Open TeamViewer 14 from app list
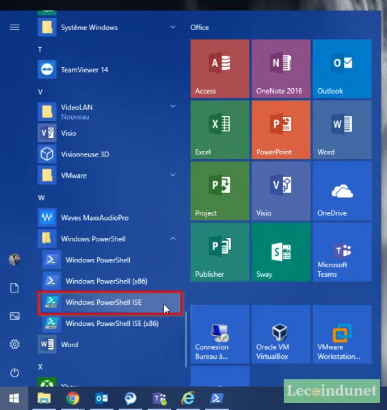 click(x=109, y=70)
